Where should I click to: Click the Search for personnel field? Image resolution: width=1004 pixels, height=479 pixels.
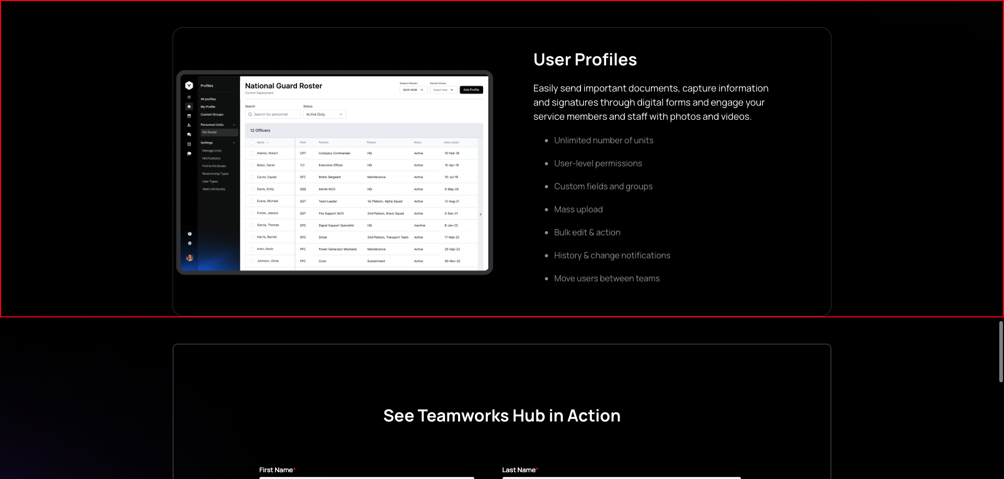point(273,115)
